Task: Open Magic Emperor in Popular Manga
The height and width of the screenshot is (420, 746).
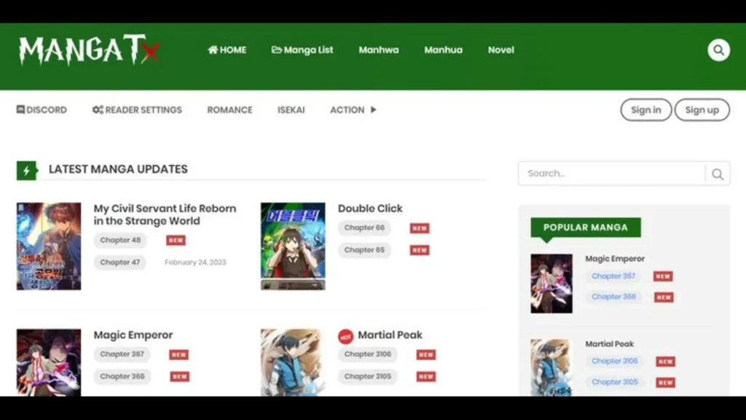Action: point(615,259)
